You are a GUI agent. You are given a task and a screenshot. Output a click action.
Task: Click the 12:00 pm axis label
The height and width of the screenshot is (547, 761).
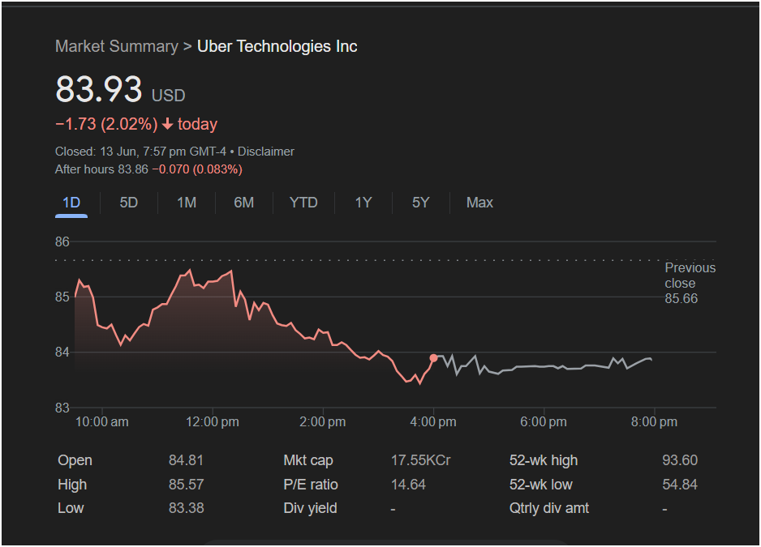pyautogui.click(x=212, y=422)
